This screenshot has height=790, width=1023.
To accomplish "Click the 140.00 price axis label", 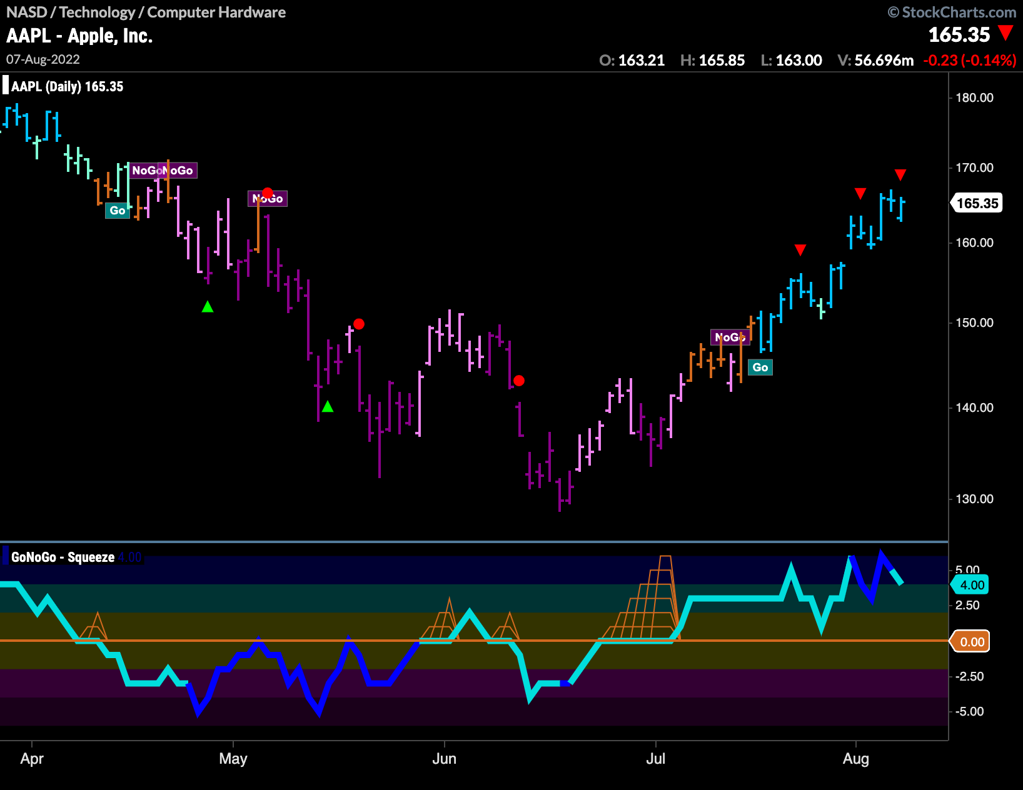I will point(974,407).
